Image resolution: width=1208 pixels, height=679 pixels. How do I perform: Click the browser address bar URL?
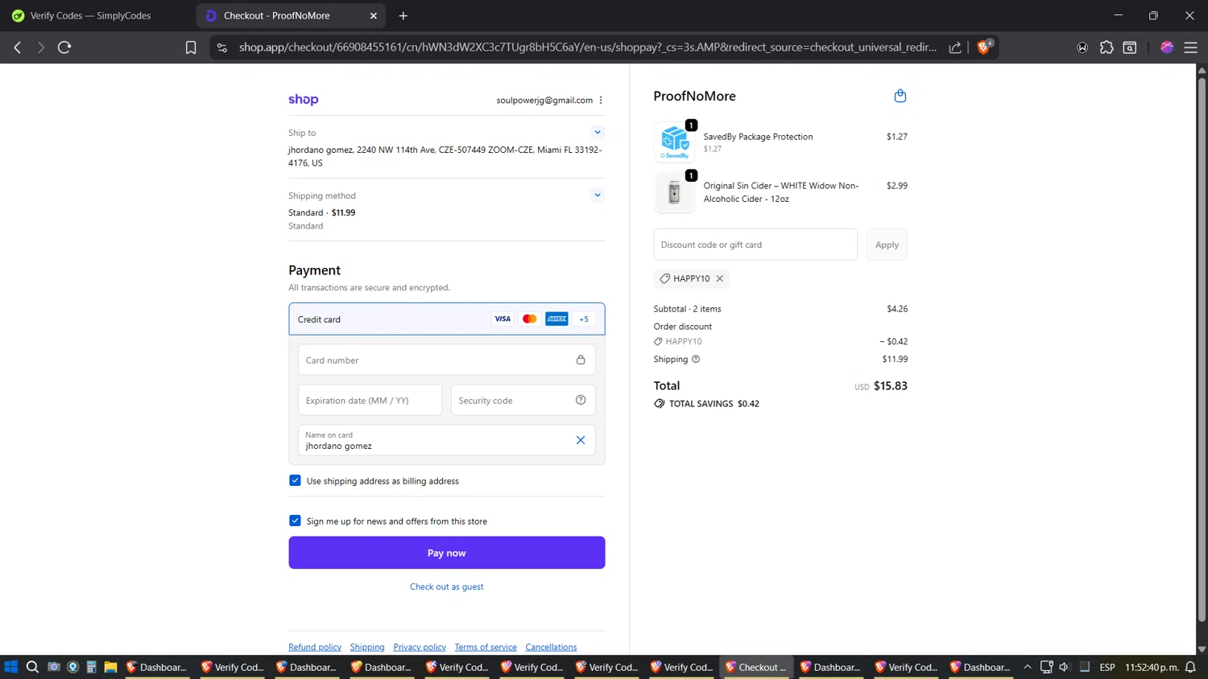[588, 47]
